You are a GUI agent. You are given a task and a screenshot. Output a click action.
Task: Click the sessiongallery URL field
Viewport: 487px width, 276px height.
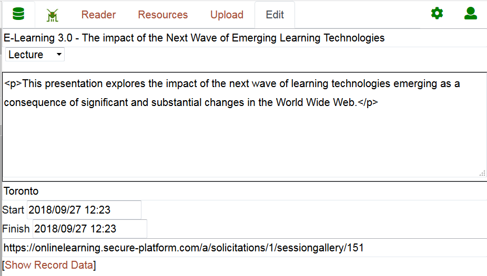(245, 248)
